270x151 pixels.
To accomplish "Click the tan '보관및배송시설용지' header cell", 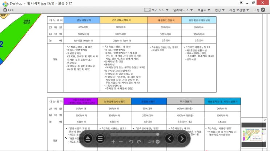I will tap(114, 102).
